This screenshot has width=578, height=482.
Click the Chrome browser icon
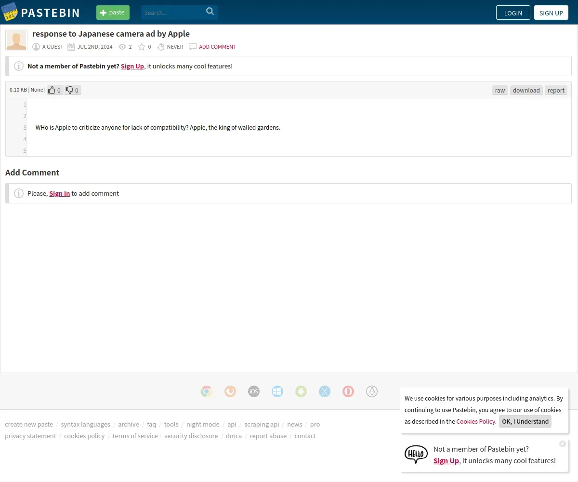click(x=207, y=391)
